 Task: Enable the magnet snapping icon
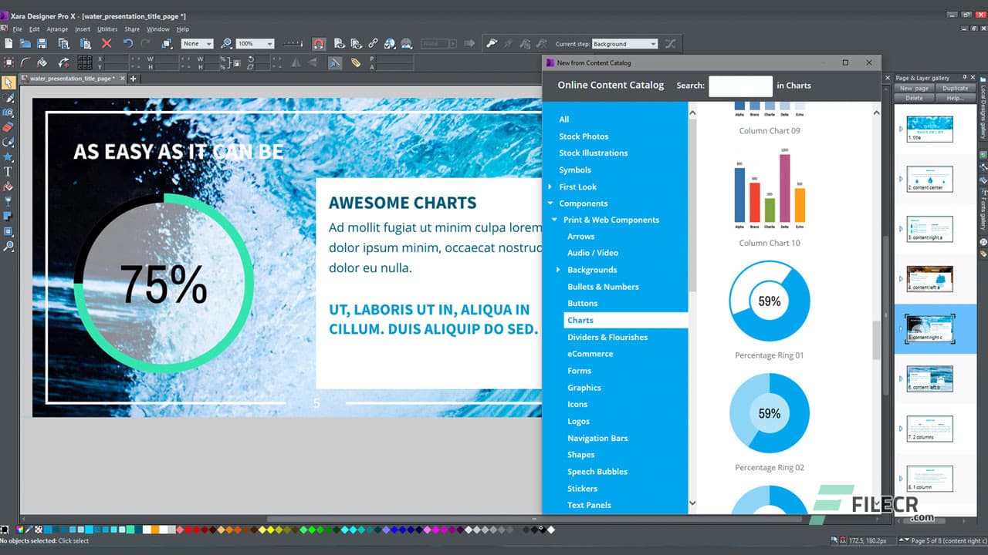coord(319,44)
